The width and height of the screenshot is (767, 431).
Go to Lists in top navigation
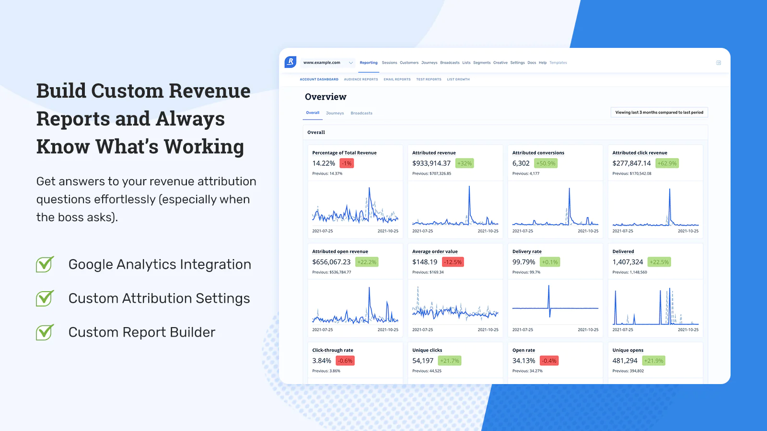pyautogui.click(x=466, y=63)
